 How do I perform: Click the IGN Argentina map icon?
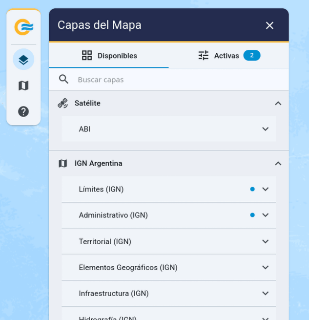point(63,164)
